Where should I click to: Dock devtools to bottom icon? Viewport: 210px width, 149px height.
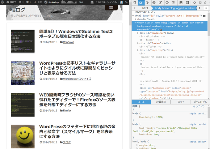pos(200,2)
